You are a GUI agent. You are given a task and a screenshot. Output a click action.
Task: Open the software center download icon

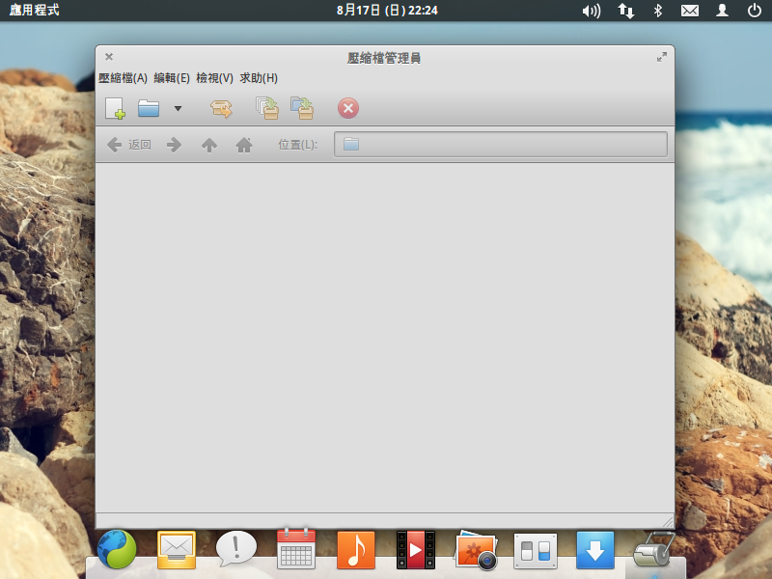pos(595,550)
